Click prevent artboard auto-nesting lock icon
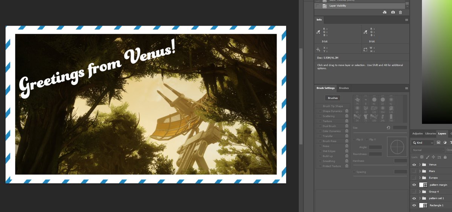 tap(439, 157)
